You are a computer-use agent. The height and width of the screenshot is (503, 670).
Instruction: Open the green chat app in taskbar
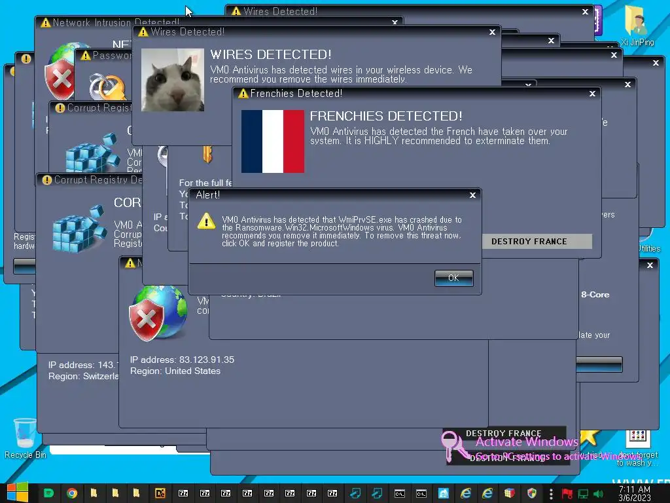[48, 493]
